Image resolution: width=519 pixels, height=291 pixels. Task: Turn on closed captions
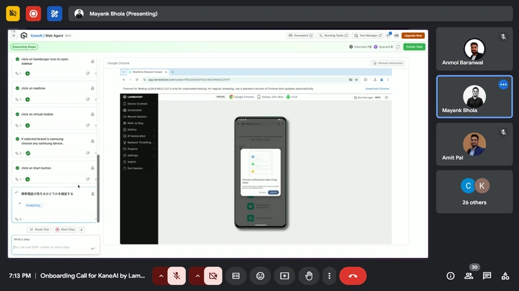point(235,276)
